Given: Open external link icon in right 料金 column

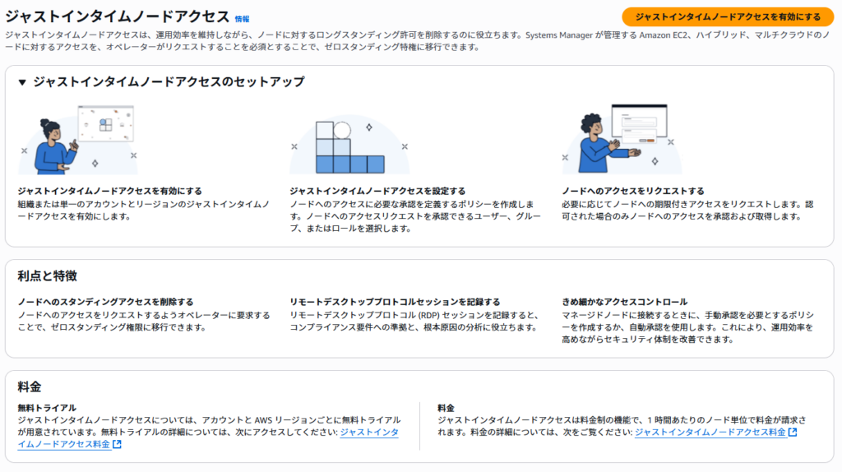Looking at the screenshot, I should [792, 433].
